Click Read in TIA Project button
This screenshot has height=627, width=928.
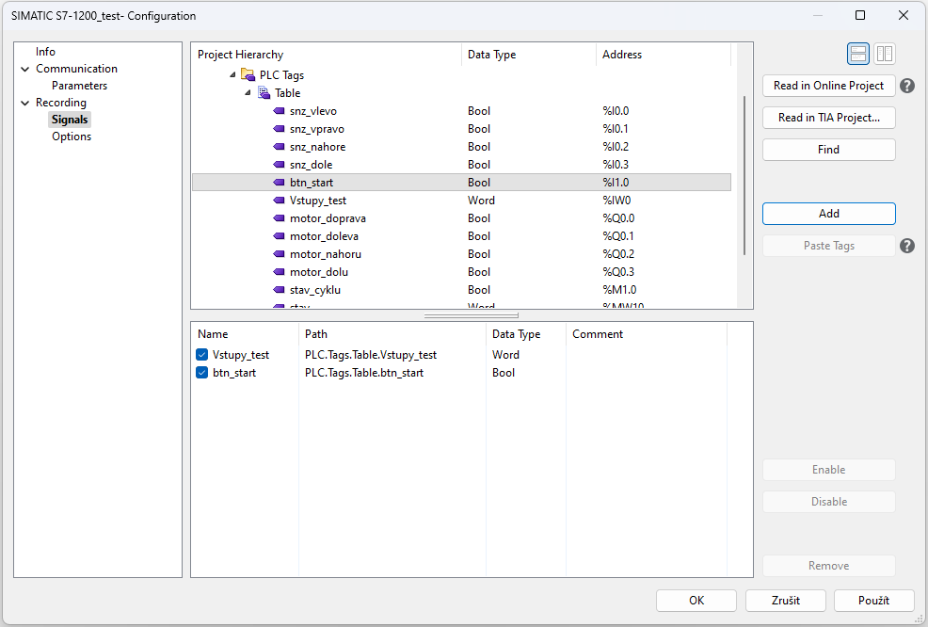[x=828, y=118]
